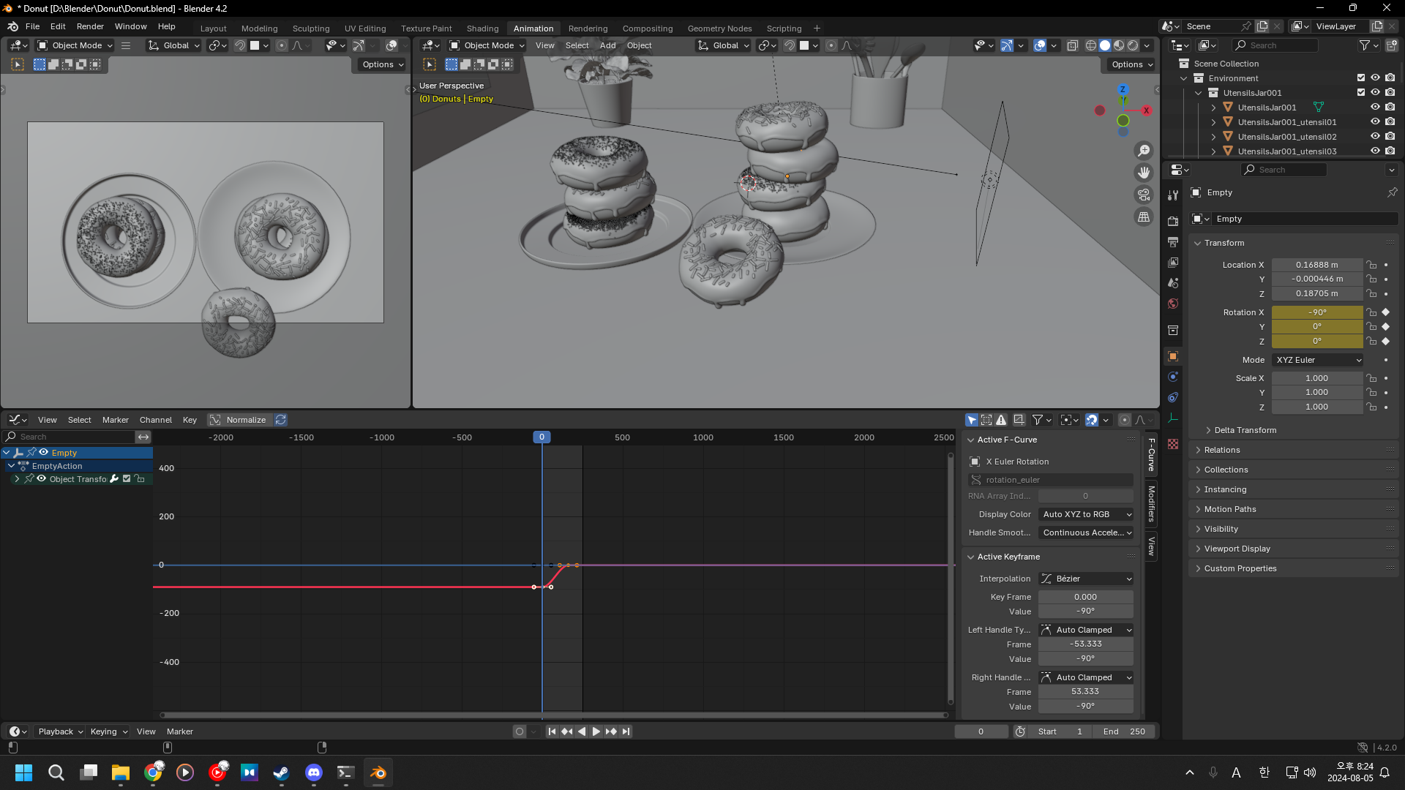Expand the Relations panel
Image resolution: width=1405 pixels, height=790 pixels.
[1222, 450]
